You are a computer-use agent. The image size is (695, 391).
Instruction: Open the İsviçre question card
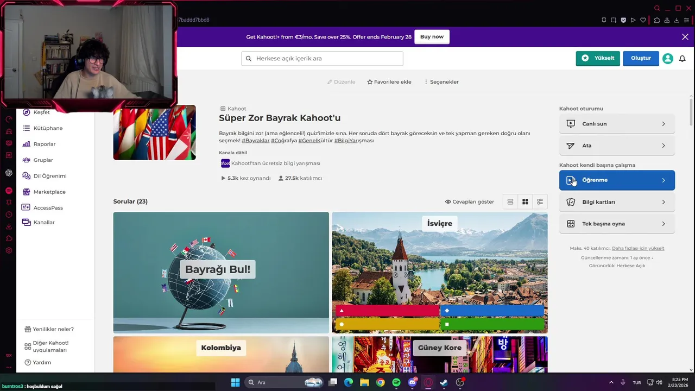click(440, 273)
